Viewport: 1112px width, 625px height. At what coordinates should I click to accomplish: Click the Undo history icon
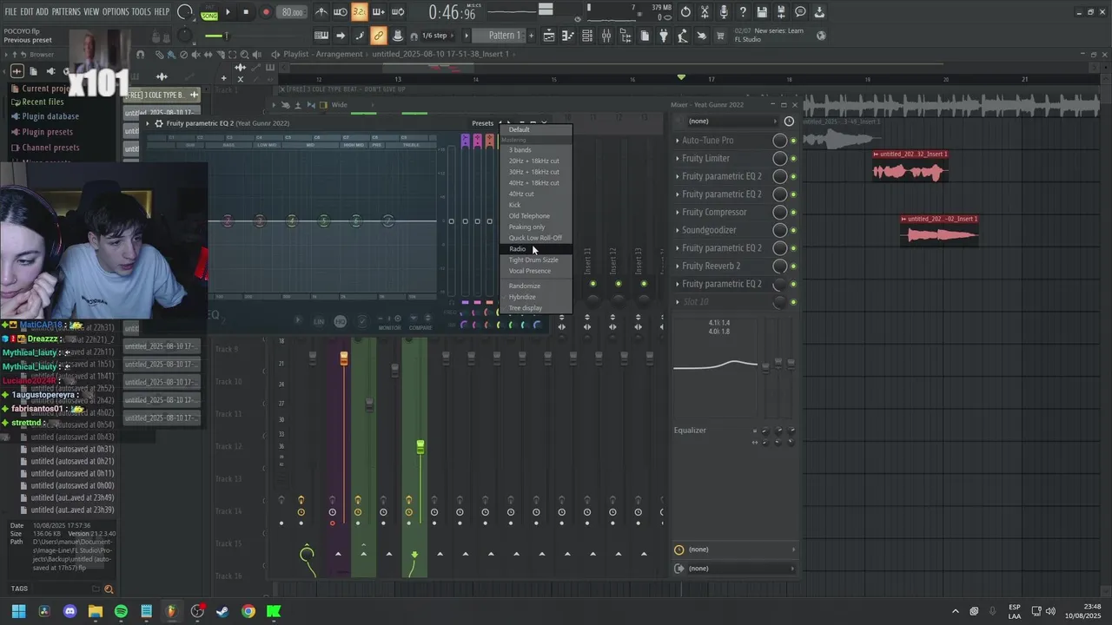[x=685, y=12]
